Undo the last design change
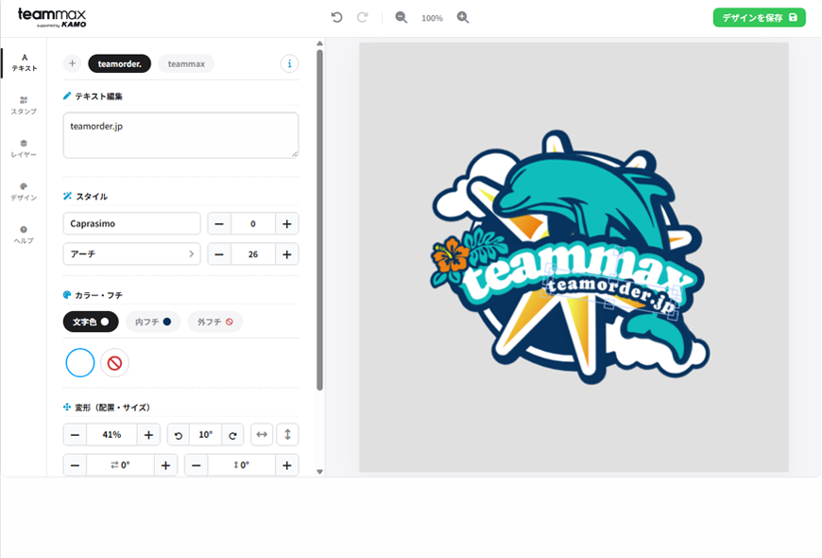 (x=336, y=17)
